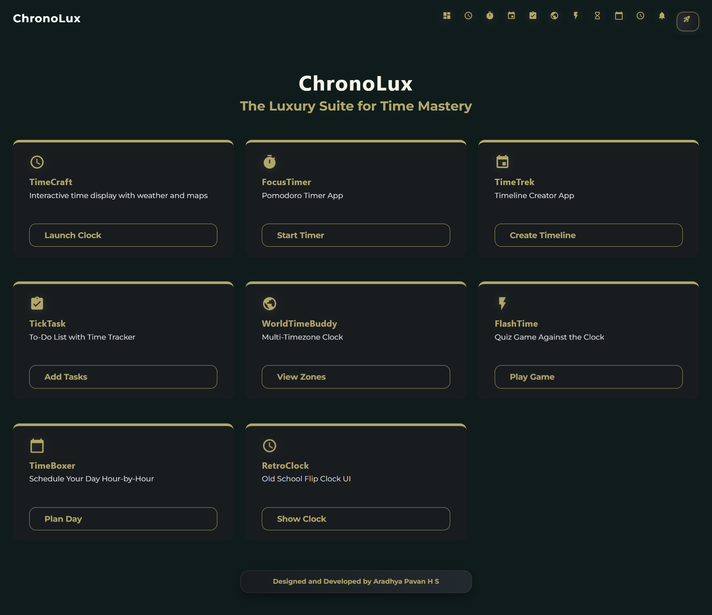Click the notification bell icon
Screen dimensions: 712x615
662,16
